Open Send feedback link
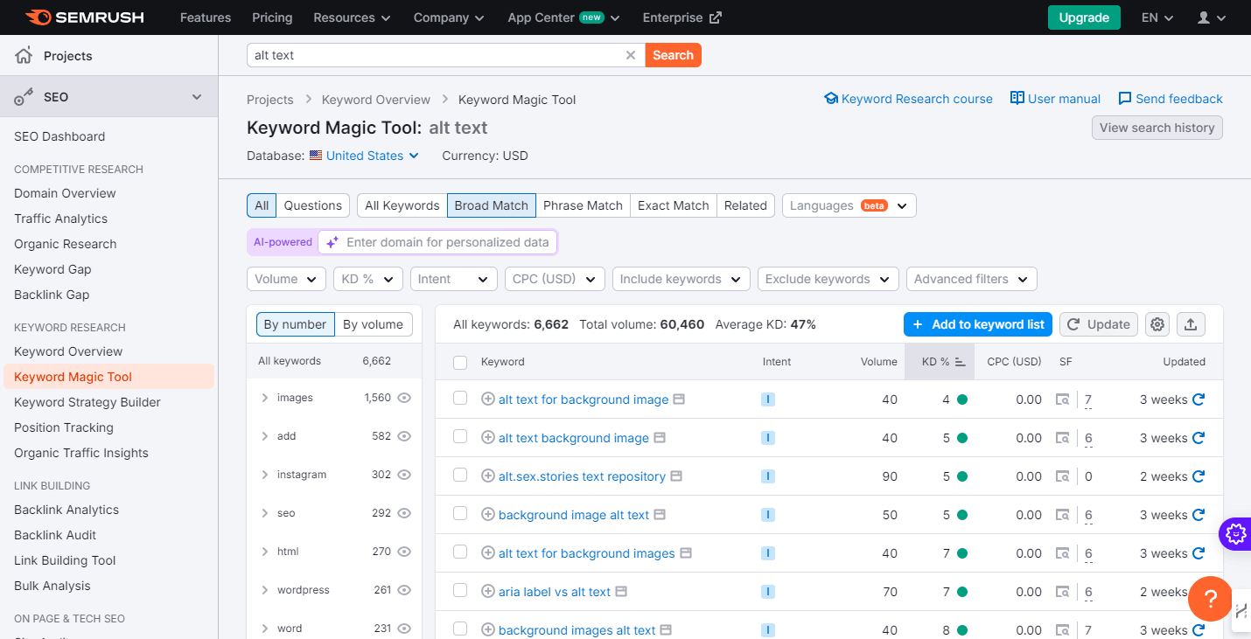This screenshot has height=639, width=1251. pos(1171,99)
